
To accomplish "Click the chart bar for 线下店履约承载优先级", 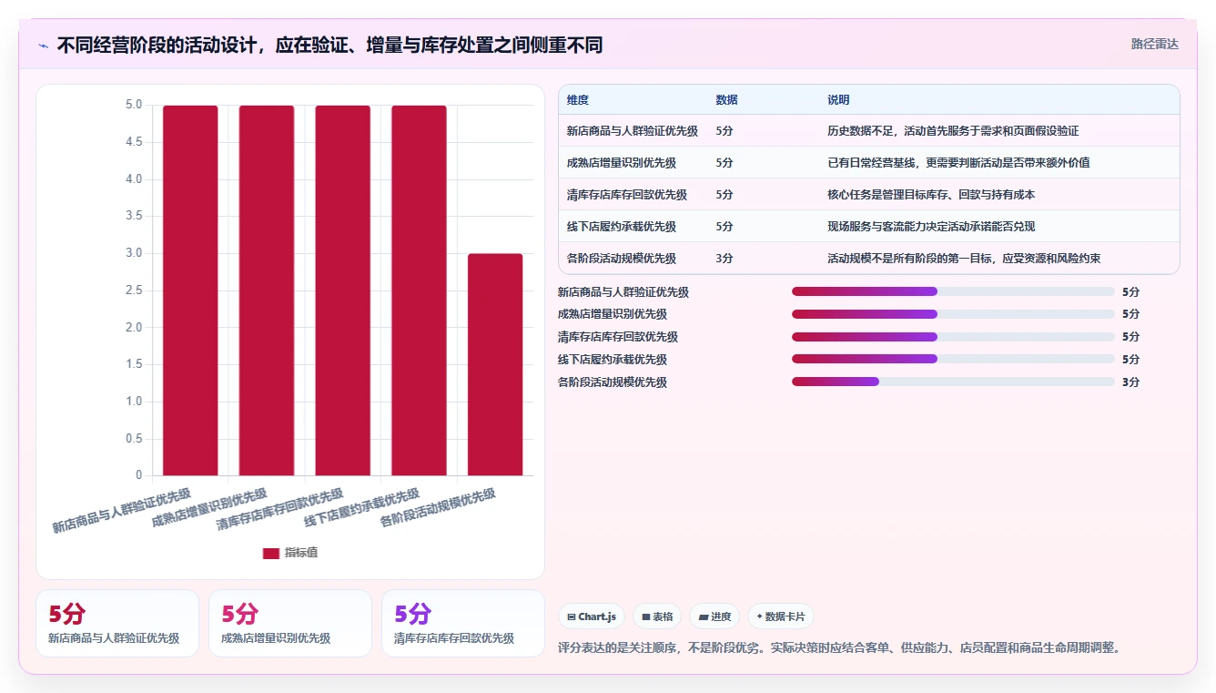I will [x=420, y=290].
